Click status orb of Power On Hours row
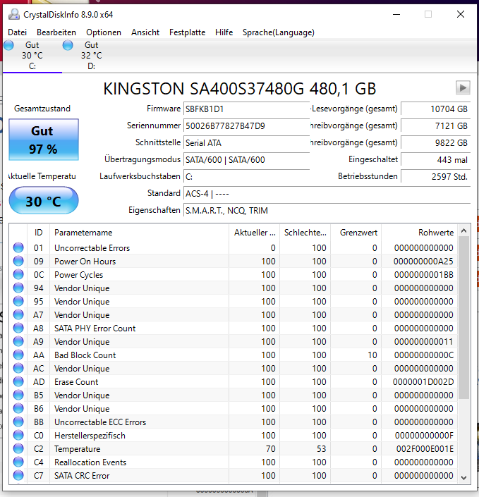The width and height of the screenshot is (479, 497). (x=18, y=261)
